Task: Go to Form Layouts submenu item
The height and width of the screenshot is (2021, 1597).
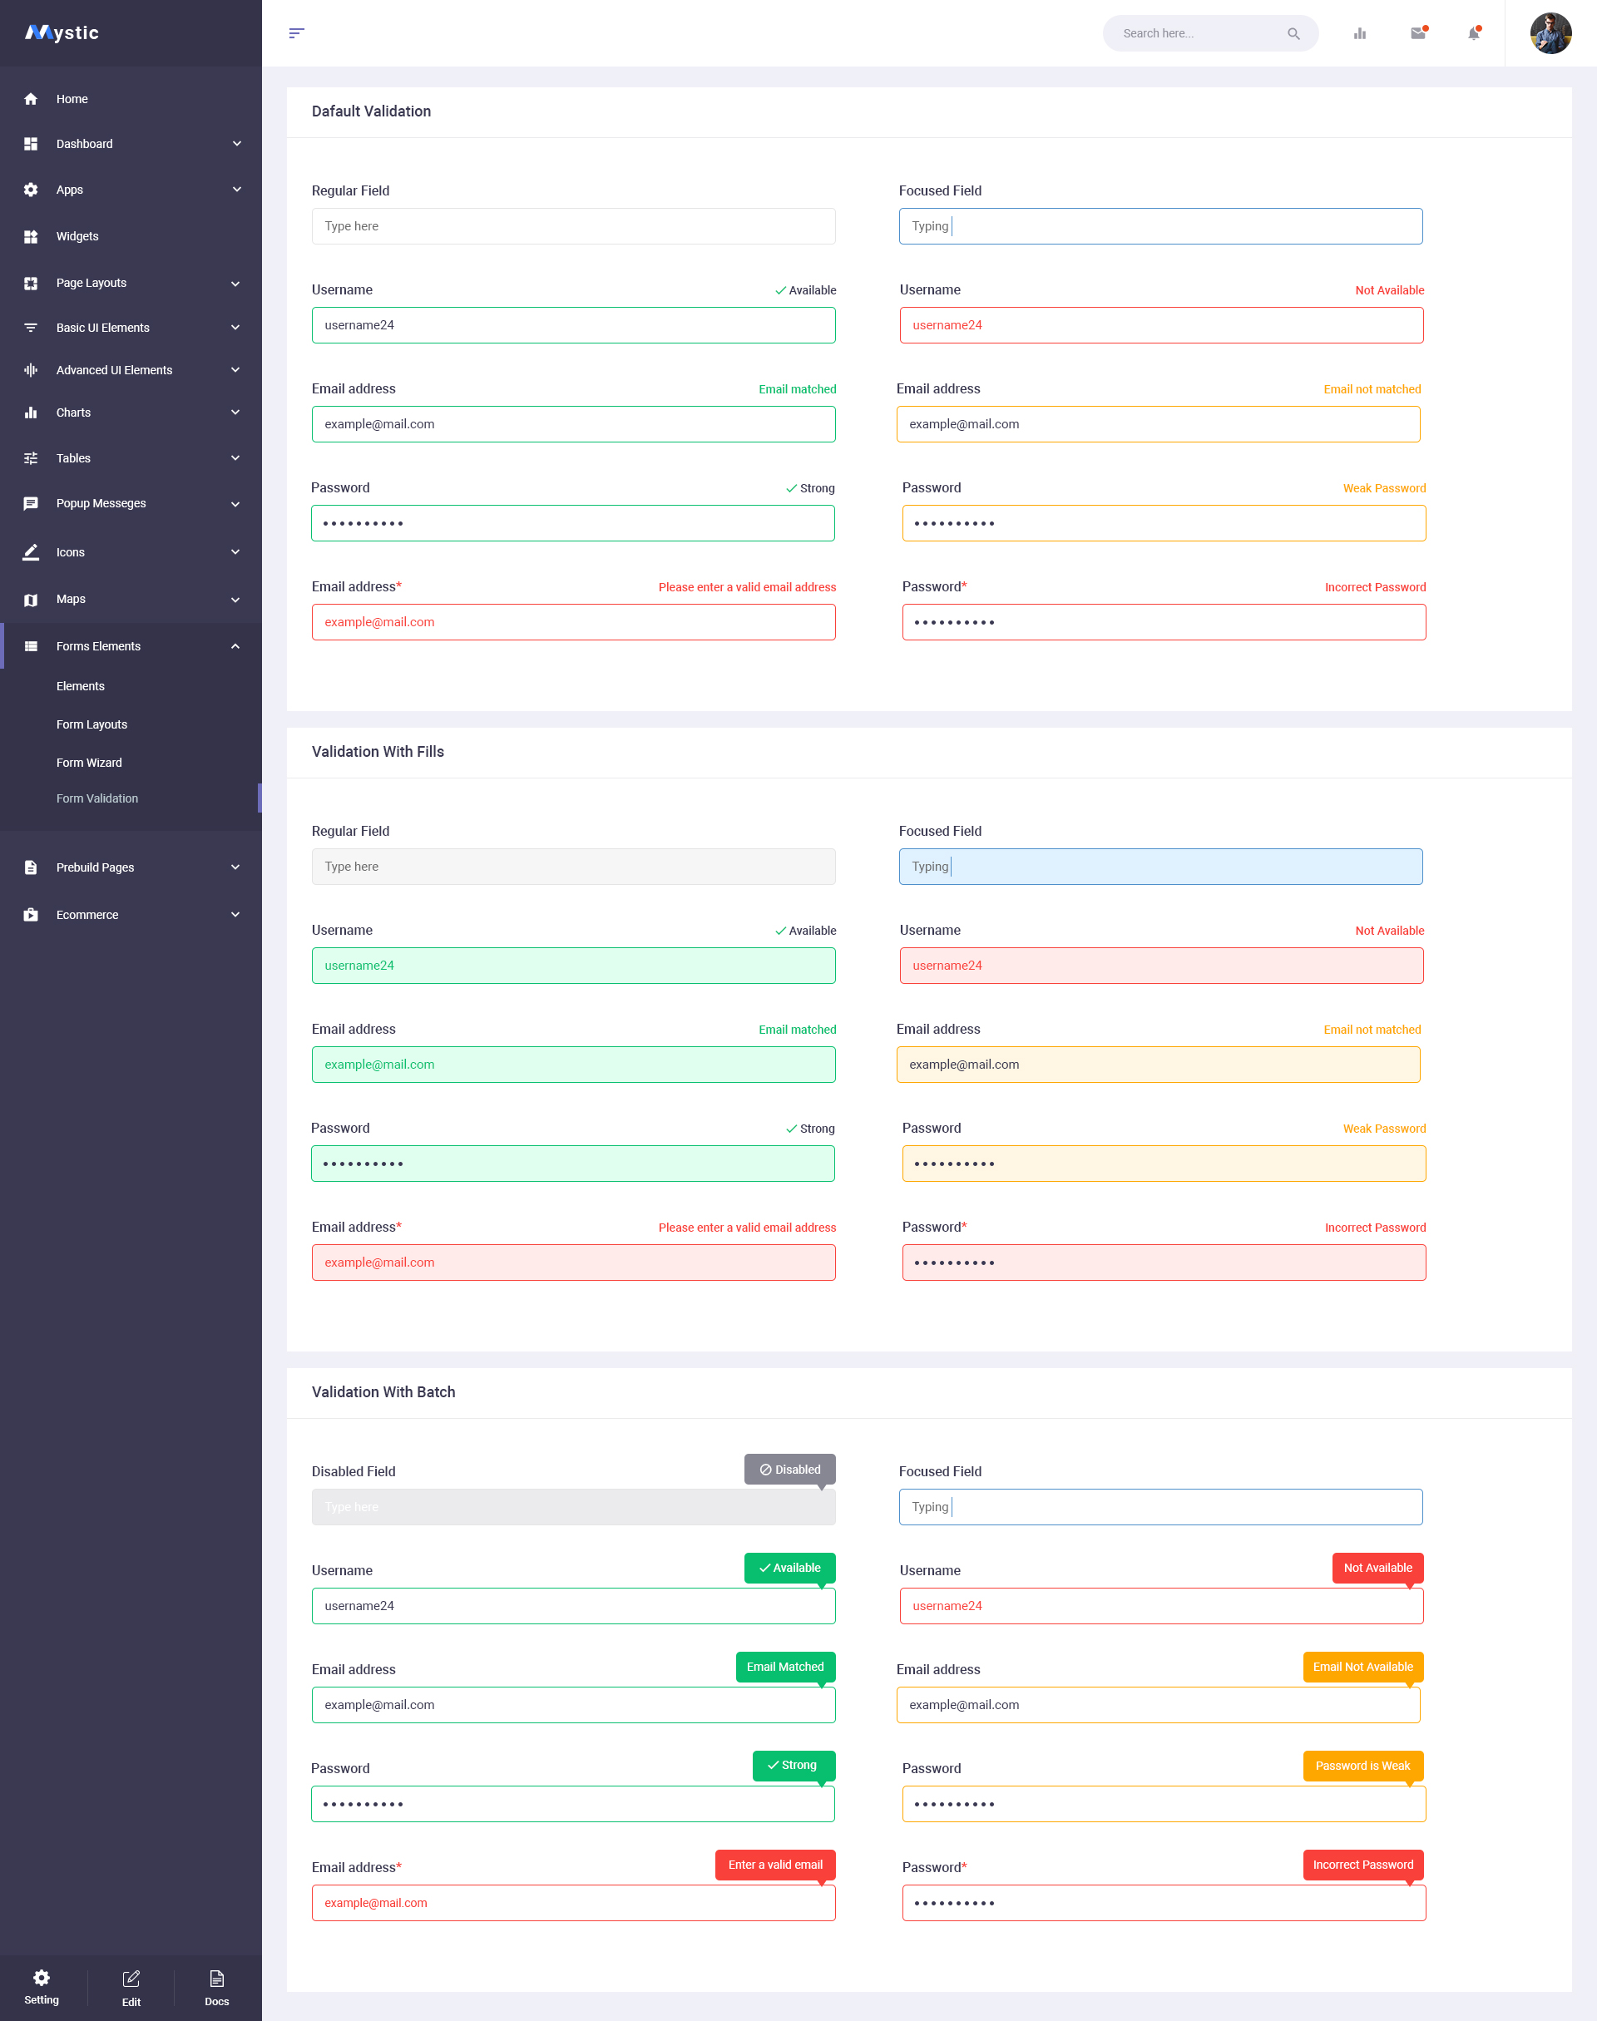Action: [x=91, y=724]
